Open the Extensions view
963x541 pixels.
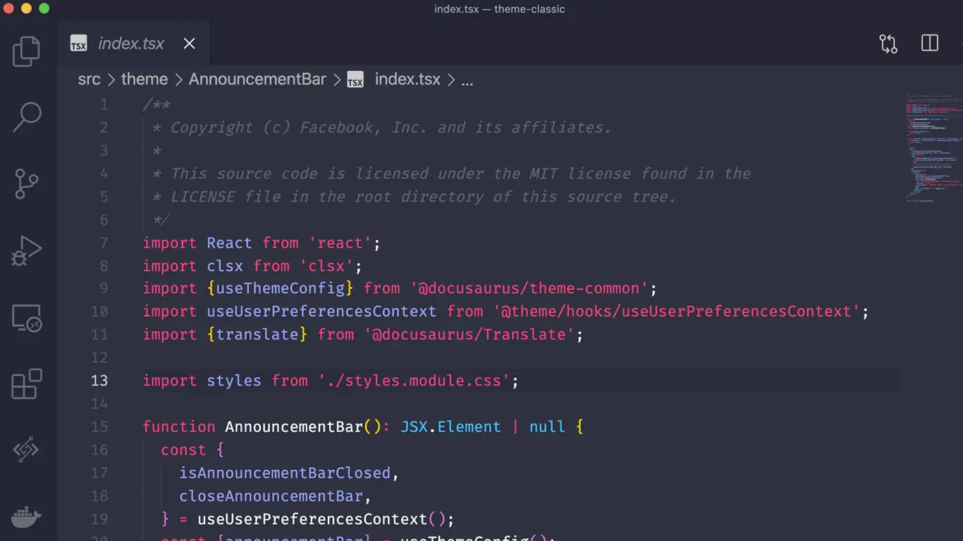pyautogui.click(x=27, y=384)
